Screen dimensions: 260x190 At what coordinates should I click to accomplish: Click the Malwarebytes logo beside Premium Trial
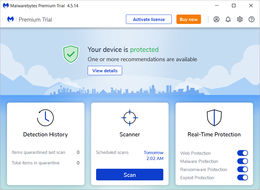tap(11, 19)
